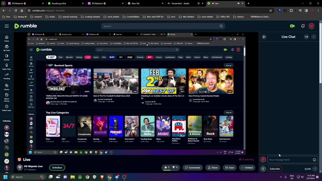Focus the Rumble search field
The image size is (322, 181).
[163, 26]
